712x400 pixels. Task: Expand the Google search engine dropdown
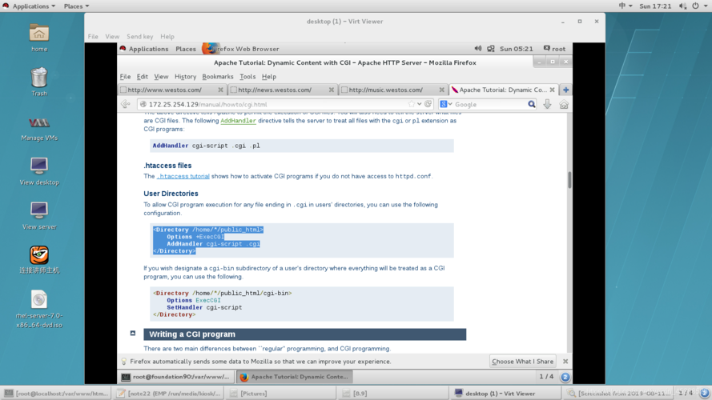click(x=445, y=104)
